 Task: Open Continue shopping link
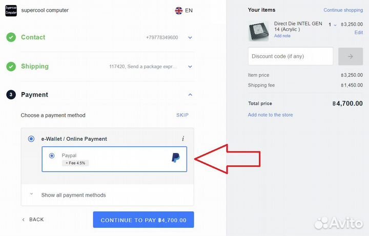click(x=343, y=10)
